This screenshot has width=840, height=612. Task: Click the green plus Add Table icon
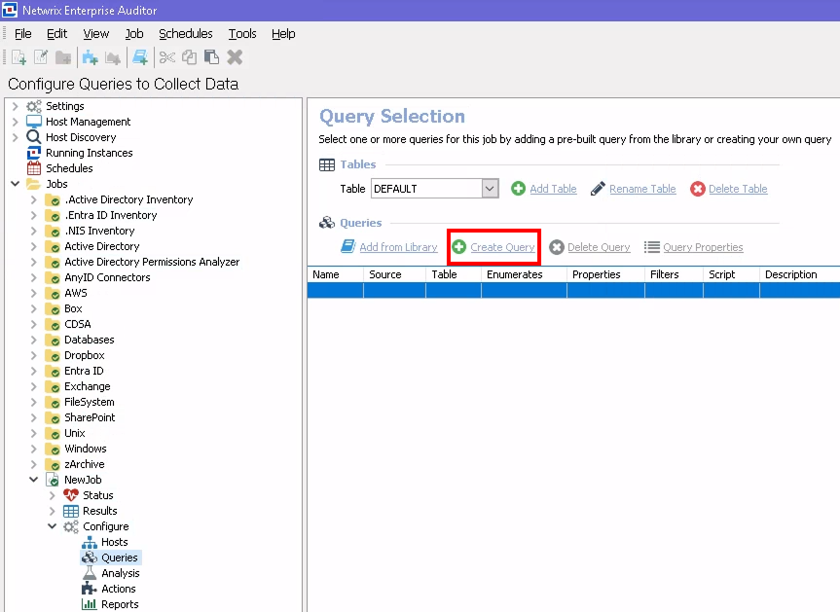519,189
